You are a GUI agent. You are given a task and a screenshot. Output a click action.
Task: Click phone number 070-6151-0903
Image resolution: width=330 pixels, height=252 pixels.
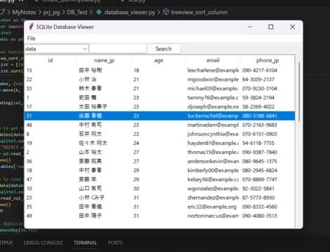[260, 134]
